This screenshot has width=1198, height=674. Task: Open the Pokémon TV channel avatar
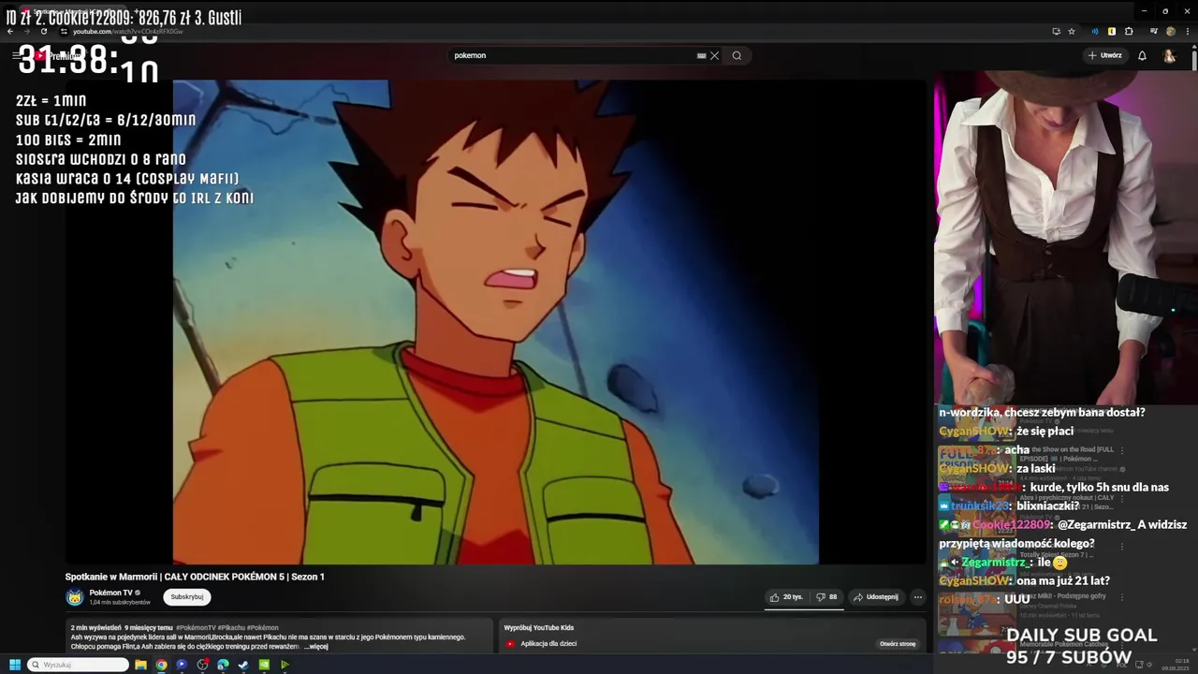[75, 597]
